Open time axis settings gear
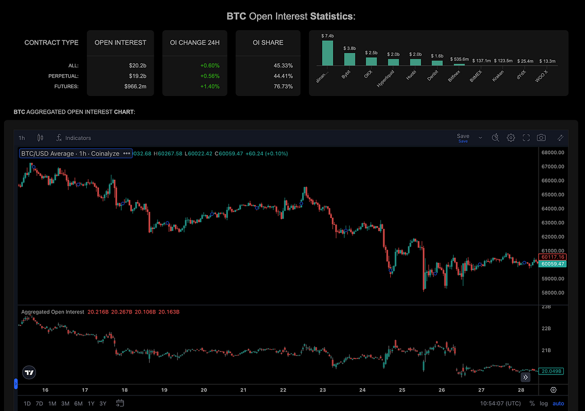Screen dimensions: 585x411 click(x=553, y=390)
